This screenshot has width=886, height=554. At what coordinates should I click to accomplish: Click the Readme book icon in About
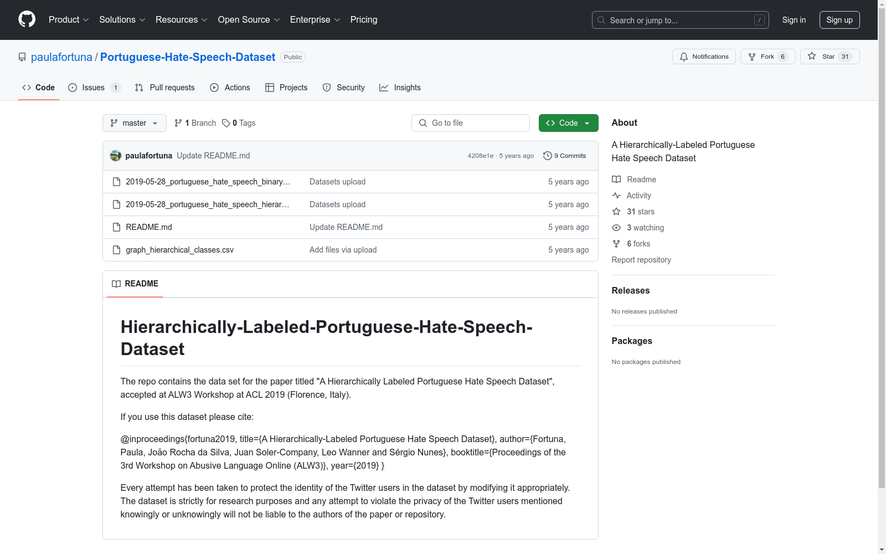[616, 179]
